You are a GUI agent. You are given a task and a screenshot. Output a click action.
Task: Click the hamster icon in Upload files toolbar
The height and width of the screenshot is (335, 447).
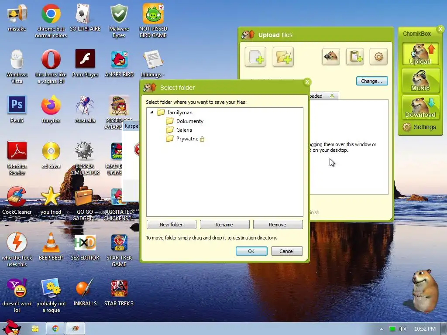[331, 57]
